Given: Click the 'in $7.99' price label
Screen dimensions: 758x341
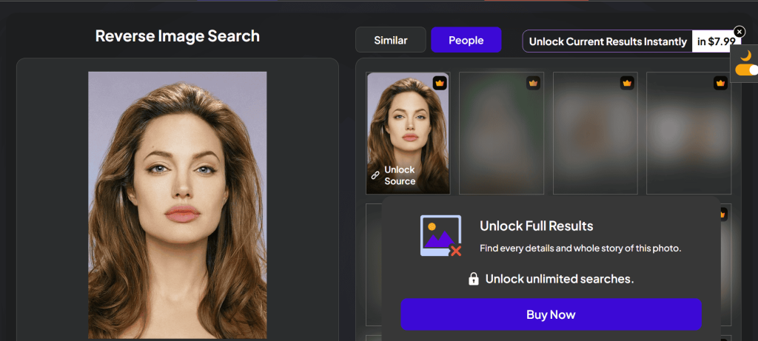Looking at the screenshot, I should coord(716,41).
